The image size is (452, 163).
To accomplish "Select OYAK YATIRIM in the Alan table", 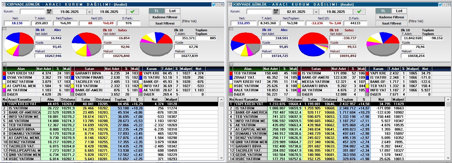I will click(36, 78).
